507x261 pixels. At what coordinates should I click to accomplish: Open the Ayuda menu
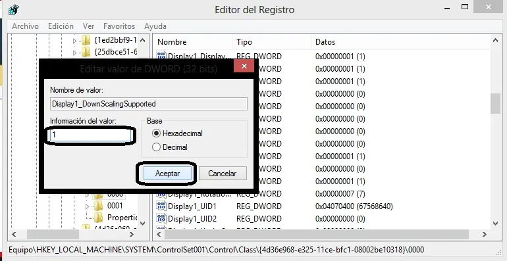(x=155, y=26)
